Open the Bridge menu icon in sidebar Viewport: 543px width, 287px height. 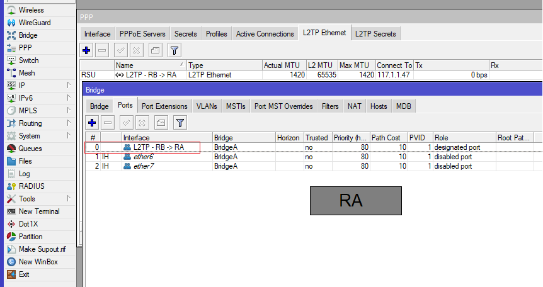pos(11,35)
